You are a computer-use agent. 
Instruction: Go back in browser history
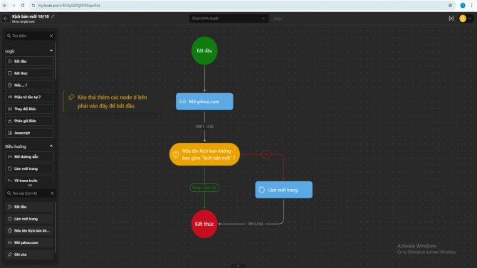pos(5,6)
